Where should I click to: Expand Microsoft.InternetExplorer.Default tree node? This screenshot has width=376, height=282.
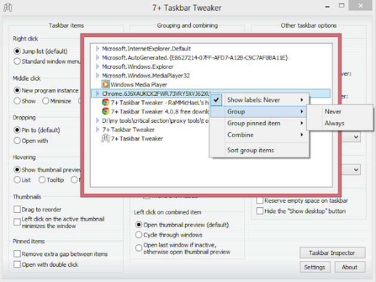click(x=98, y=49)
